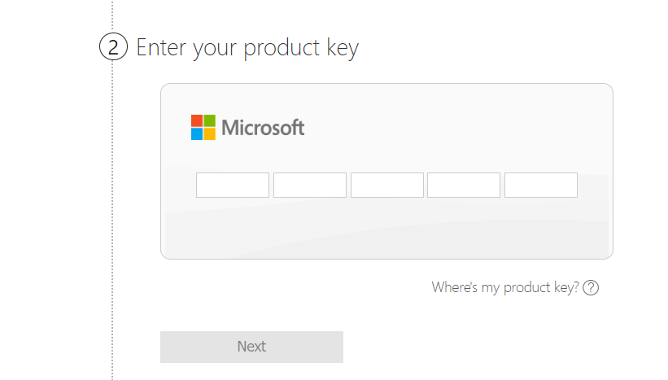Click the yellow square of Microsoft logo
668x380 pixels.
(x=210, y=133)
